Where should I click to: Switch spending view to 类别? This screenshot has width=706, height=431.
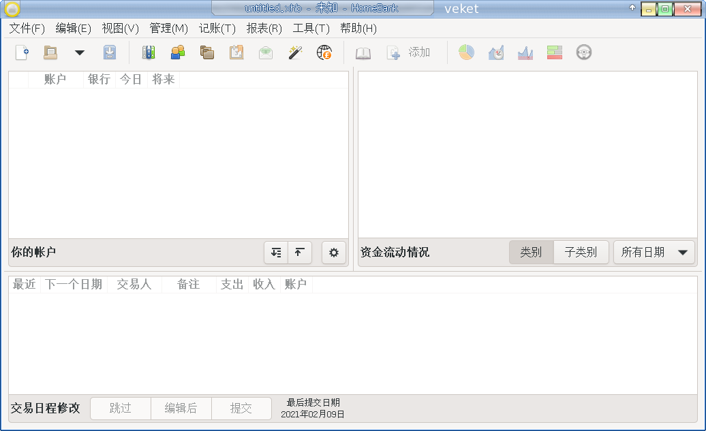coord(532,253)
